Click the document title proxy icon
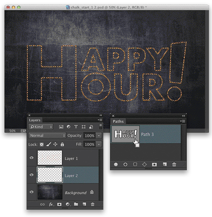 pyautogui.click(x=68, y=7)
